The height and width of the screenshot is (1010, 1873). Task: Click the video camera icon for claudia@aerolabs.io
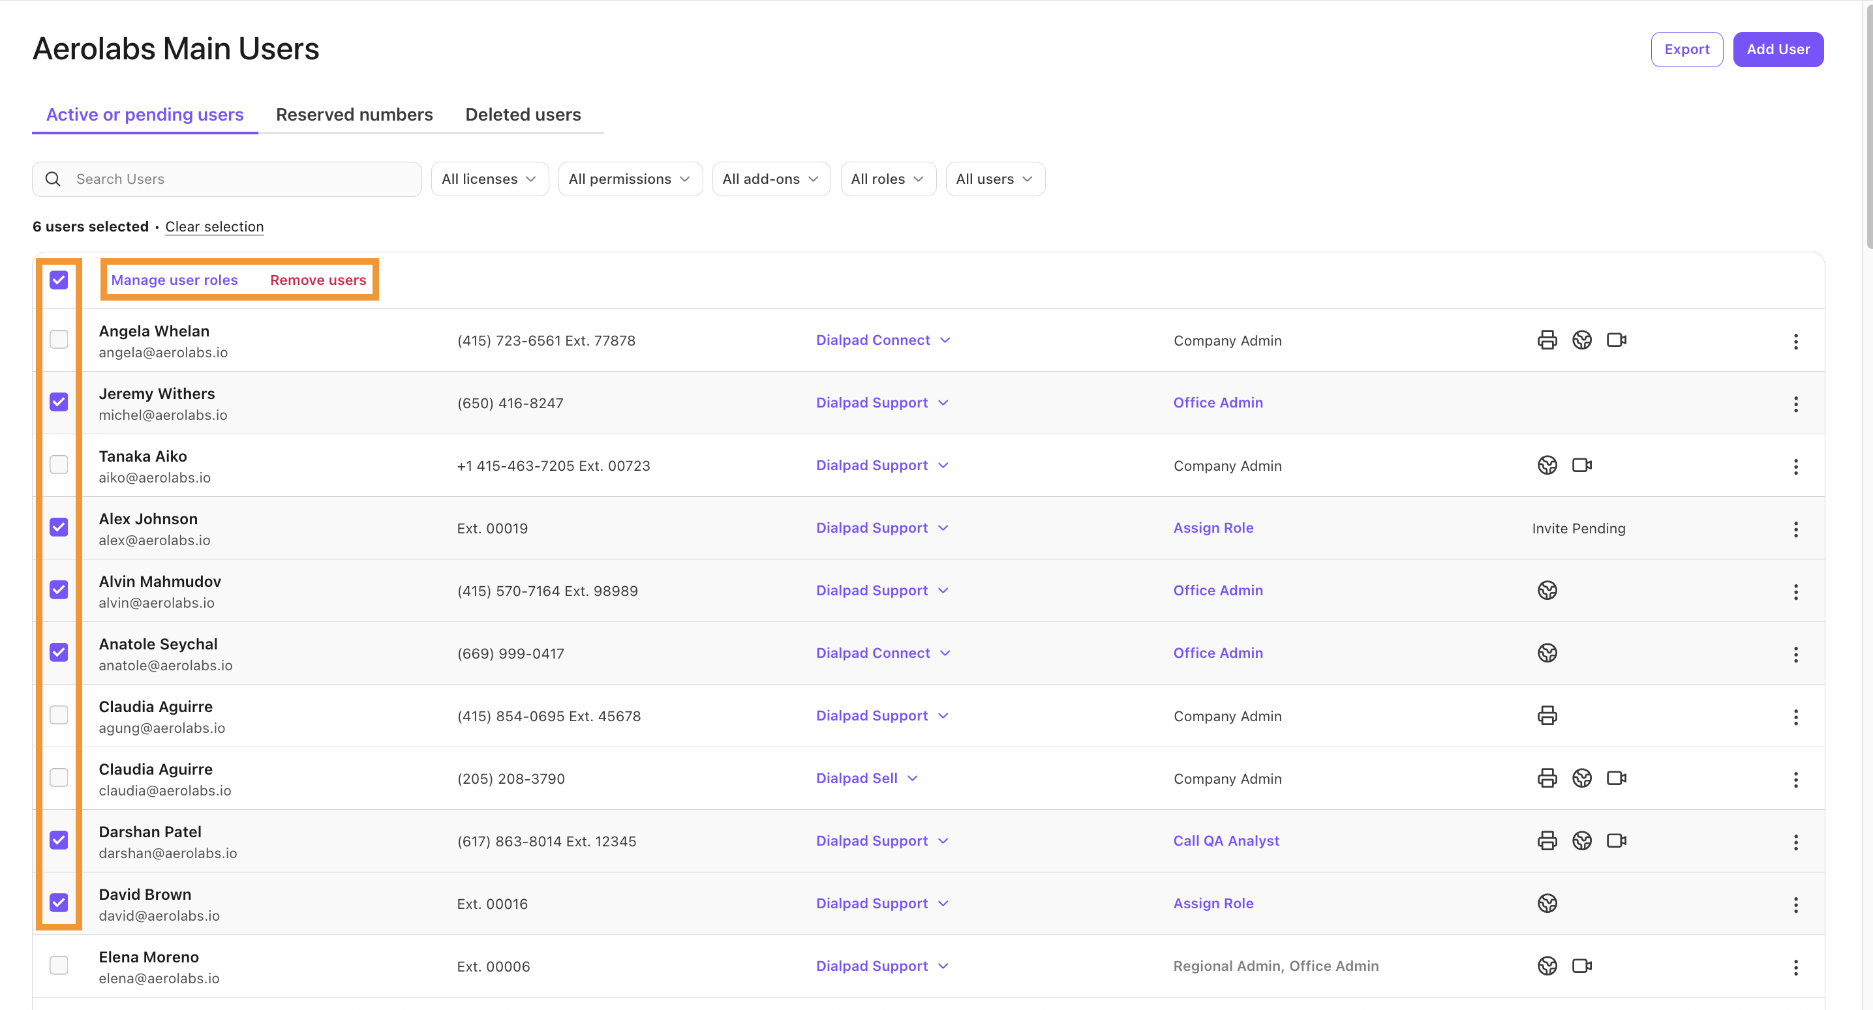tap(1617, 777)
